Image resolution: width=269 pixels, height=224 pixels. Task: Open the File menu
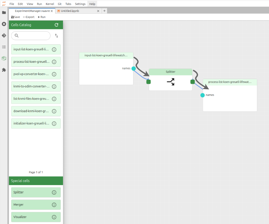click(12, 4)
